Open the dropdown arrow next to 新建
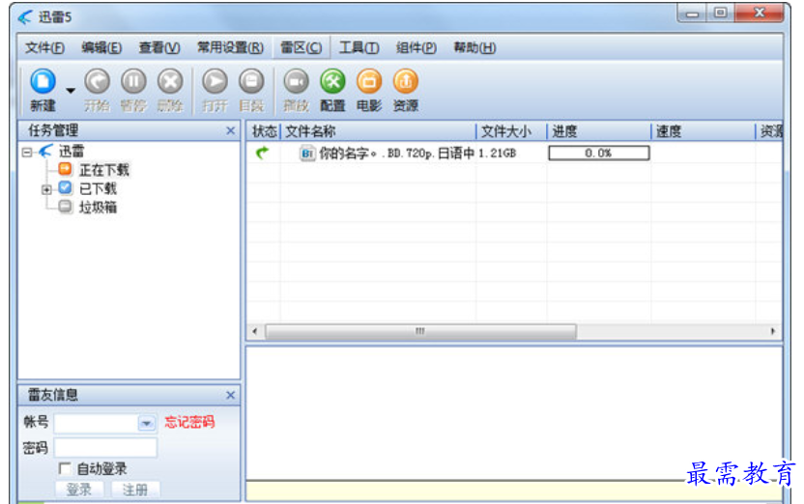 pos(71,91)
